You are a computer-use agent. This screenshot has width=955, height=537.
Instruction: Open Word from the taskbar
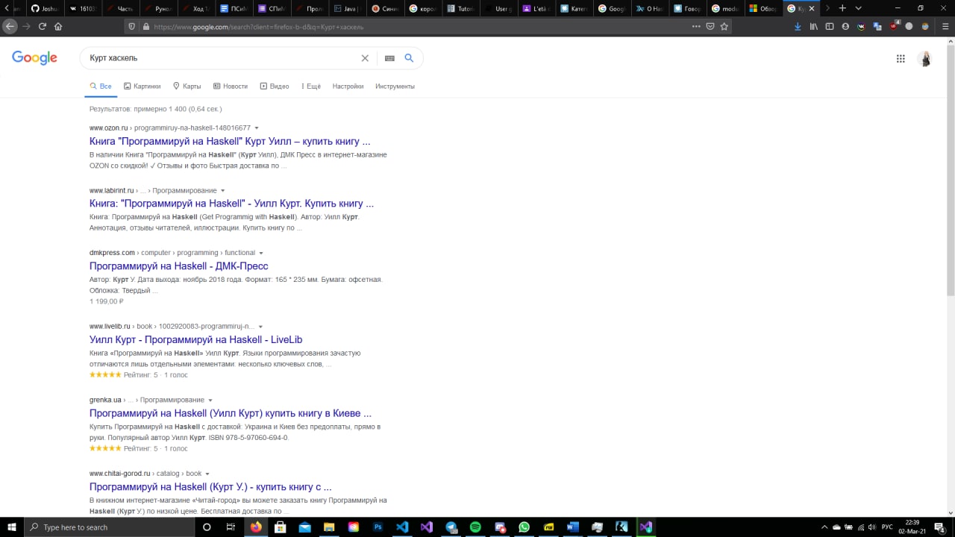tap(573, 527)
